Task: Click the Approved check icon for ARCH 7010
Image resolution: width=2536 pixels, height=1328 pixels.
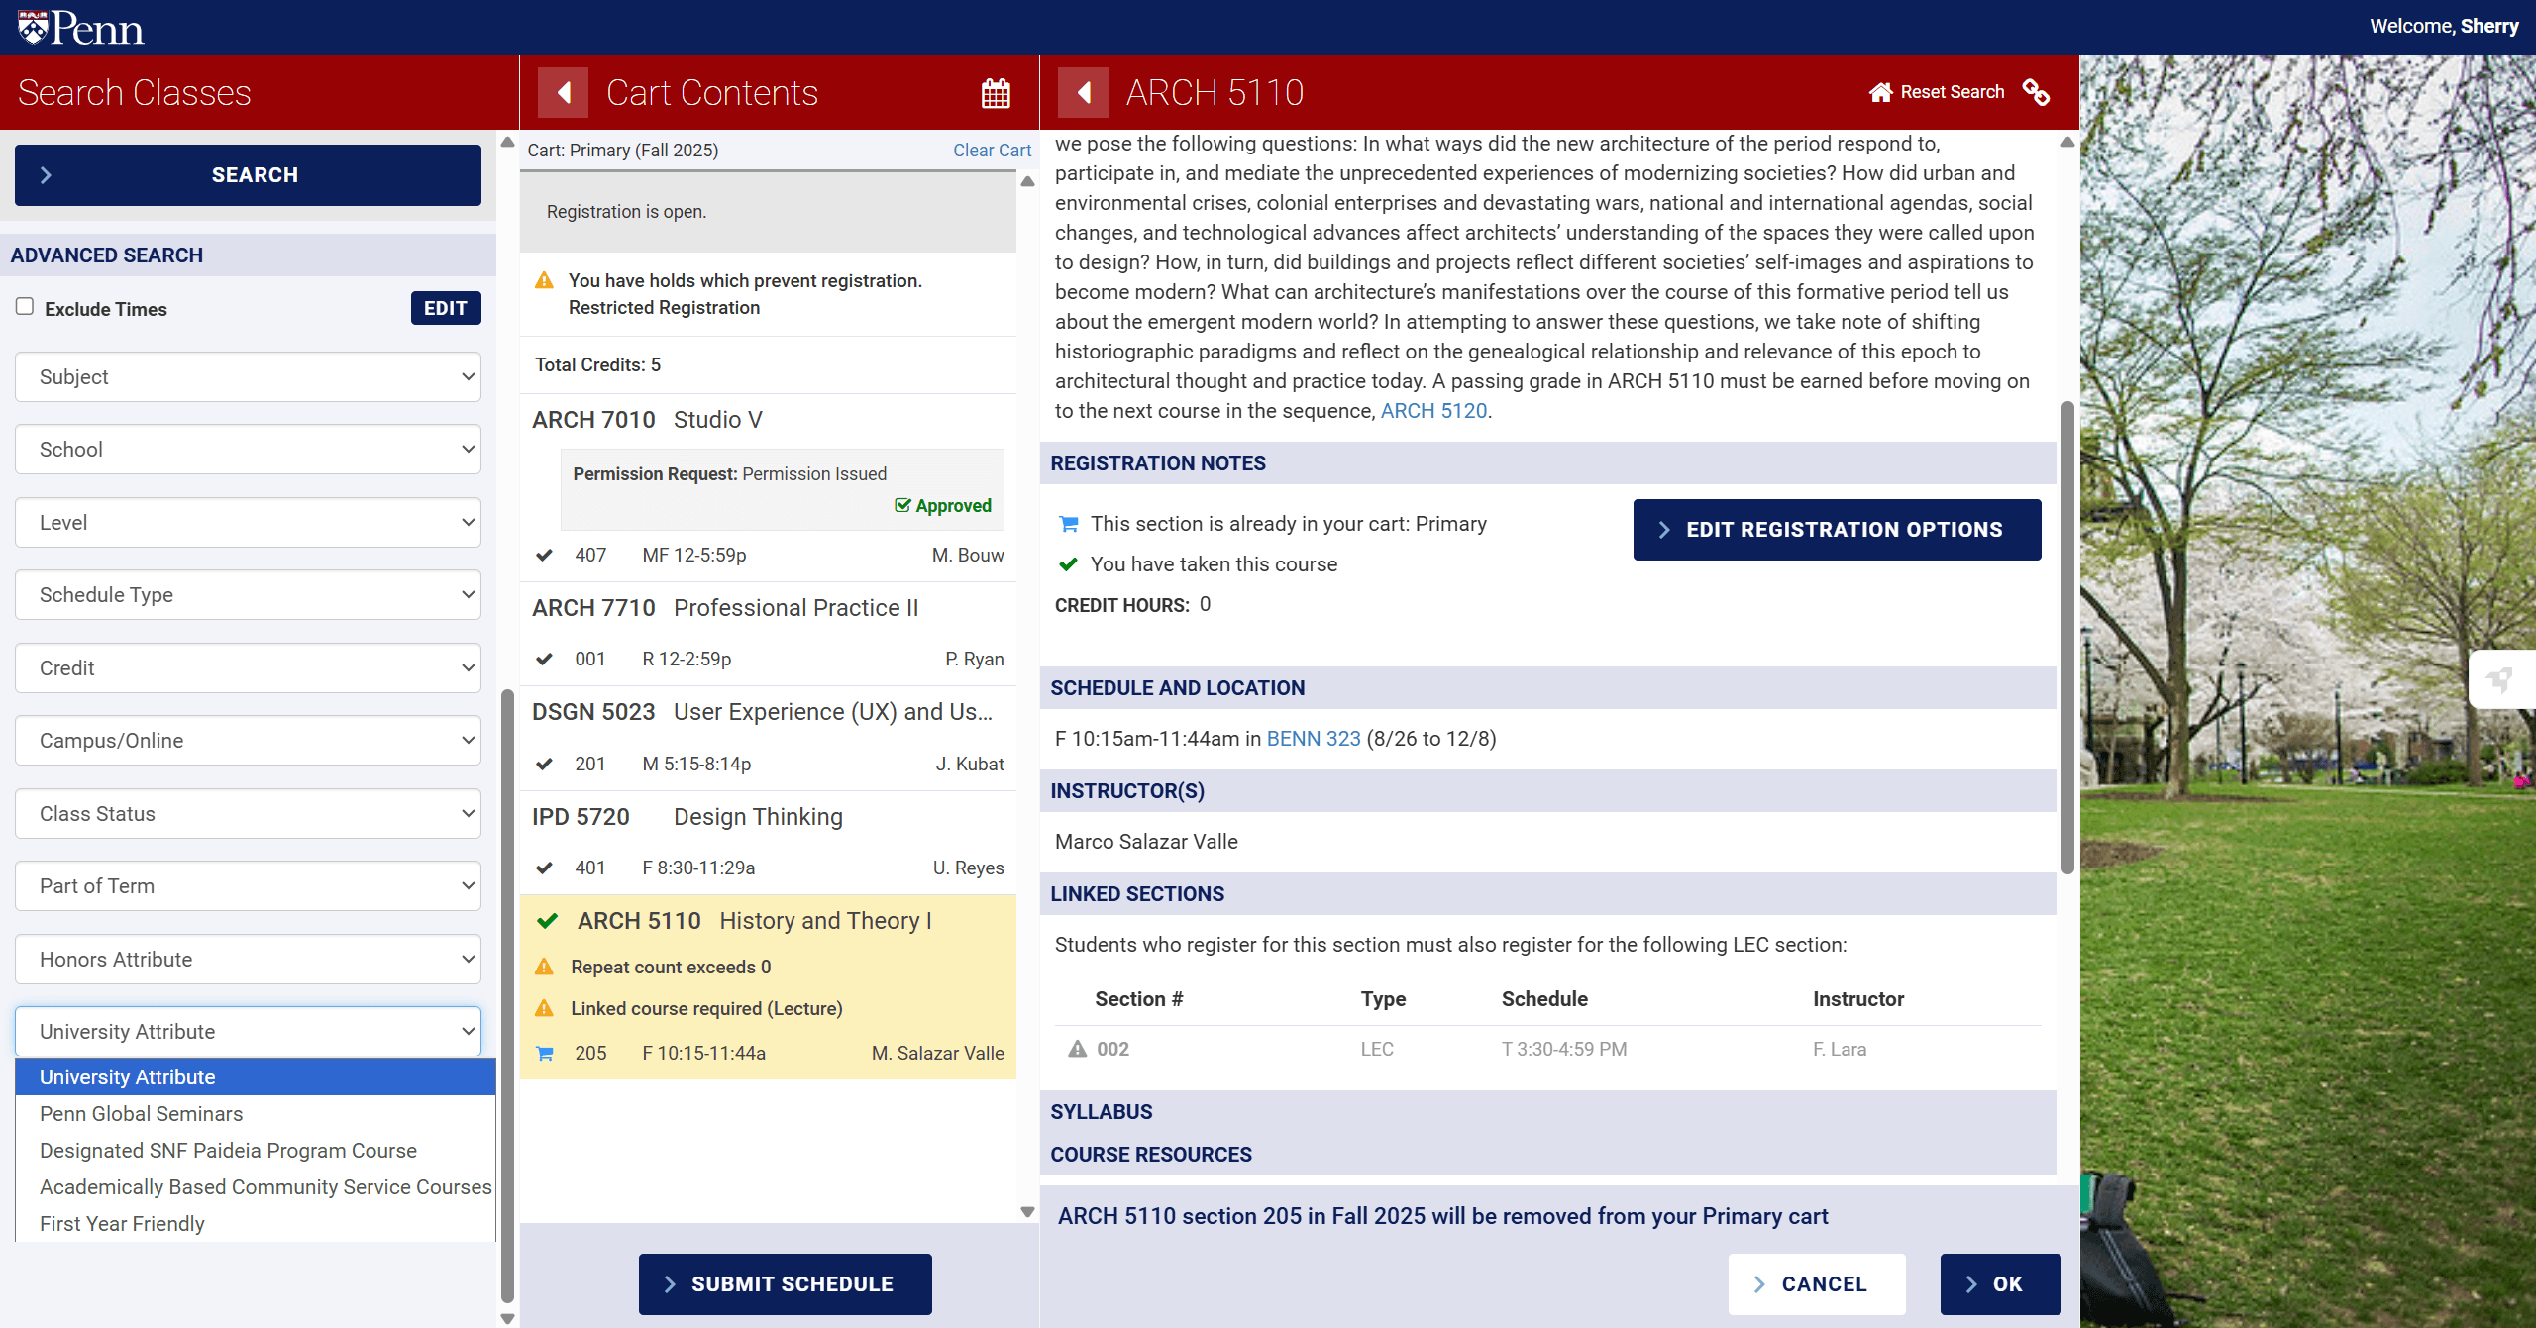Action: click(902, 505)
